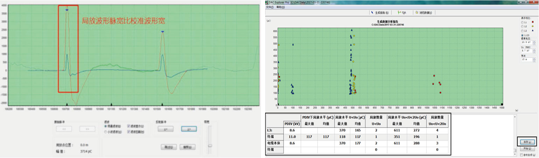Click the blue marker on the second pulse peak

[163, 31]
